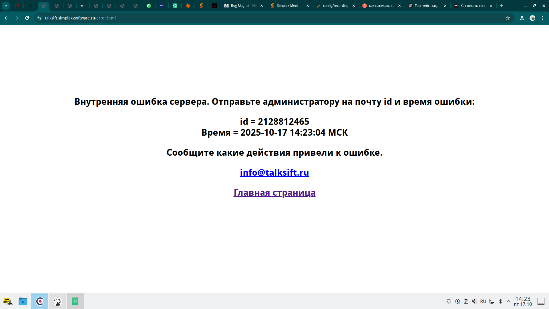This screenshot has width=549, height=309.
Task: Switch to Simplex Meet tab
Action: (x=287, y=6)
